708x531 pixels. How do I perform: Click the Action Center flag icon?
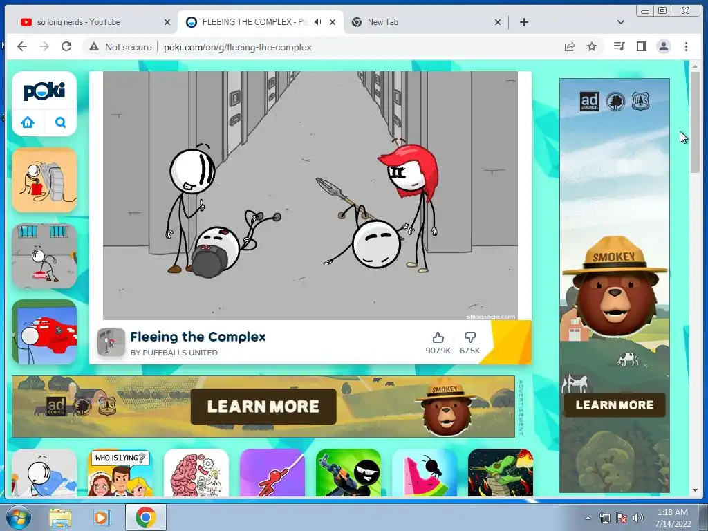tap(622, 518)
